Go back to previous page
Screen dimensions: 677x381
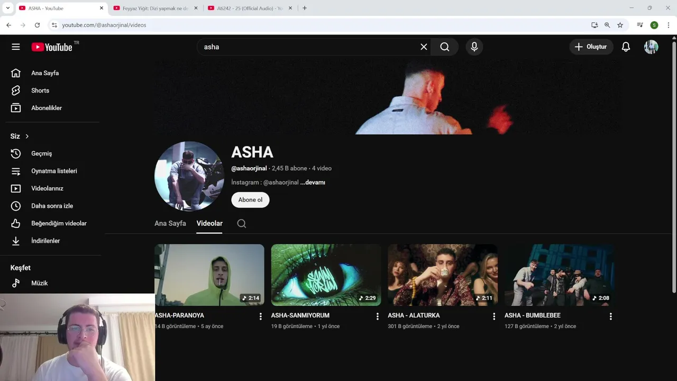(x=8, y=25)
